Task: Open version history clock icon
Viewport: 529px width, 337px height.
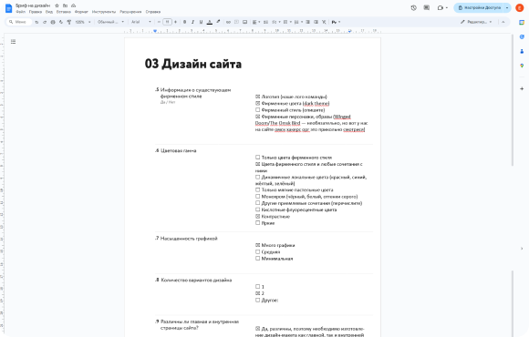Action: click(x=413, y=8)
